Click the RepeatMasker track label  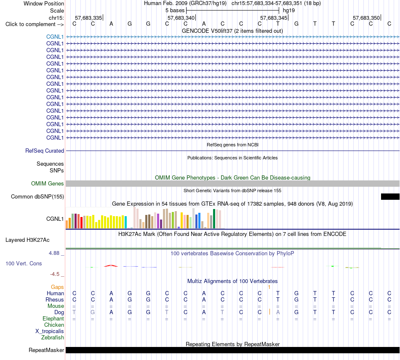46,350
